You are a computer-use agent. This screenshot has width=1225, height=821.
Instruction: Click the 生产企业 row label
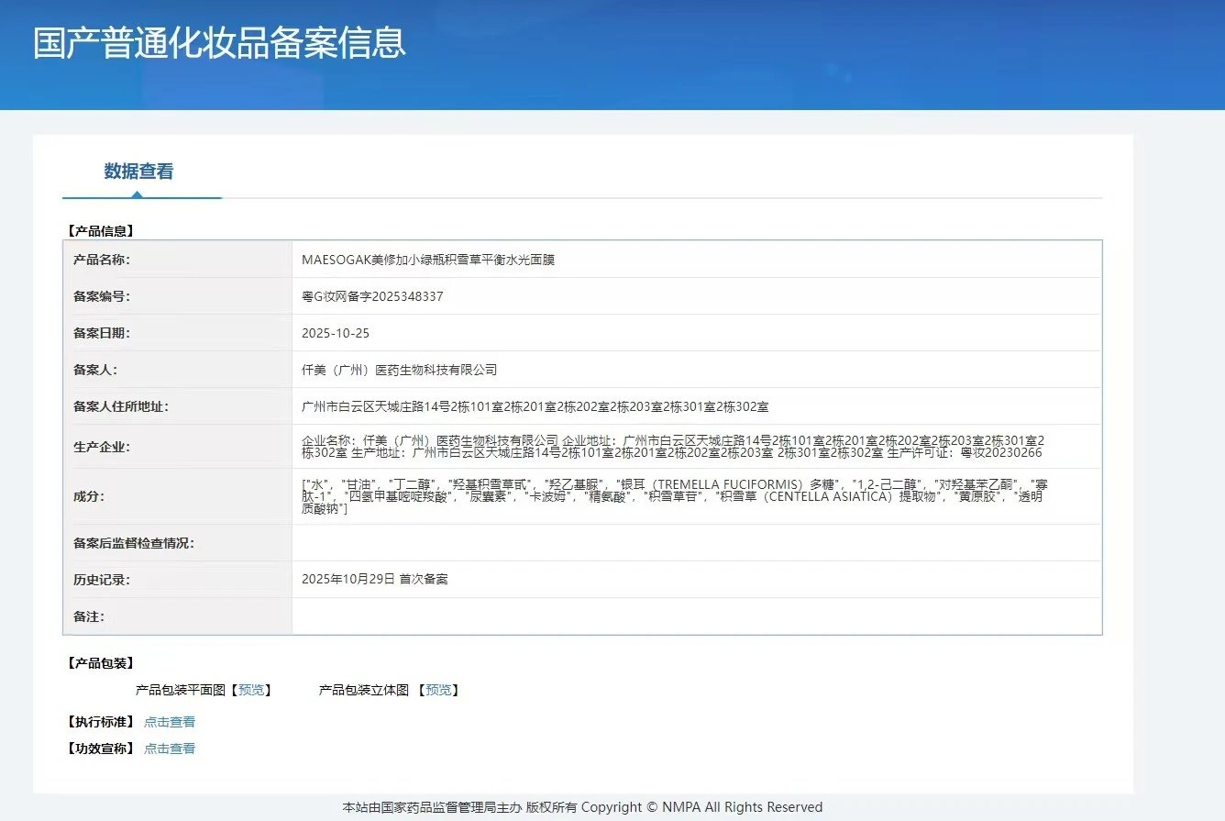point(102,447)
